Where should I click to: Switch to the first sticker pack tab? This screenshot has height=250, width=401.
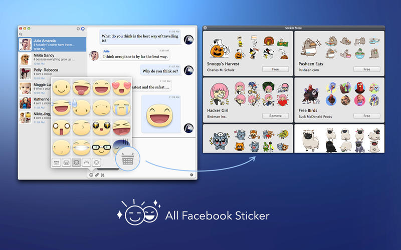56,162
